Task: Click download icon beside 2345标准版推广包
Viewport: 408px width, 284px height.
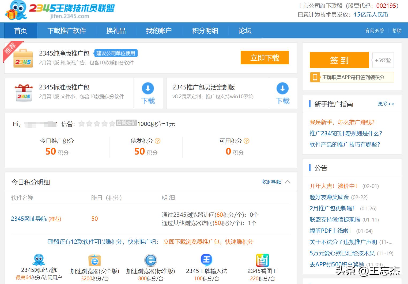Action: (148, 89)
